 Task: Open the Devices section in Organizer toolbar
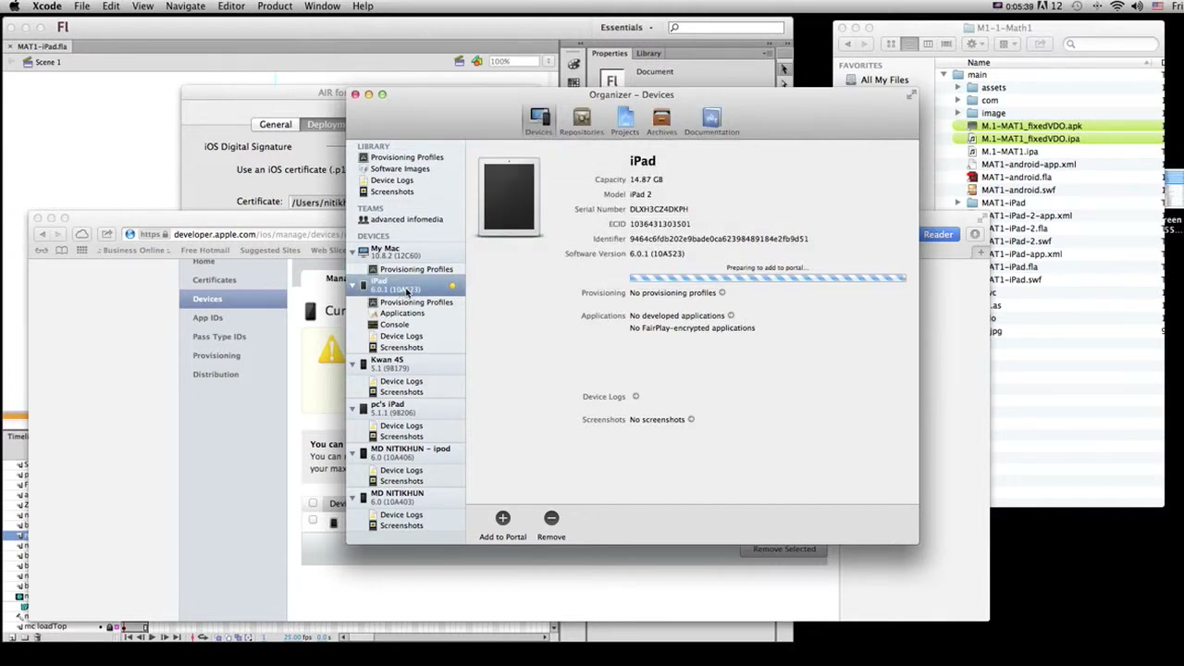click(539, 121)
